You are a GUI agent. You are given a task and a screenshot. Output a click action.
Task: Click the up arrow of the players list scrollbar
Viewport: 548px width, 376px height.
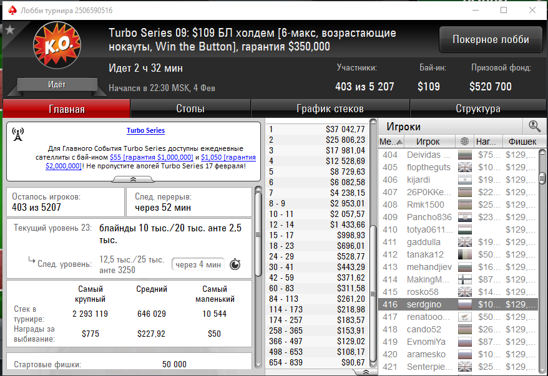point(542,152)
